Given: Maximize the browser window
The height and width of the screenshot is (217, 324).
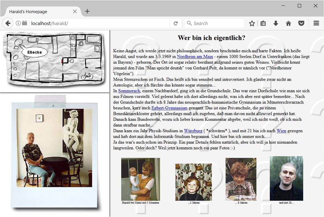Looking at the screenshot, I should (299, 6).
